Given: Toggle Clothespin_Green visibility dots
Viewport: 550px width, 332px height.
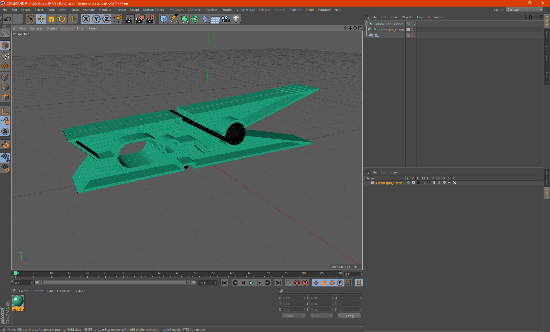Looking at the screenshot, I should click(x=412, y=29).
